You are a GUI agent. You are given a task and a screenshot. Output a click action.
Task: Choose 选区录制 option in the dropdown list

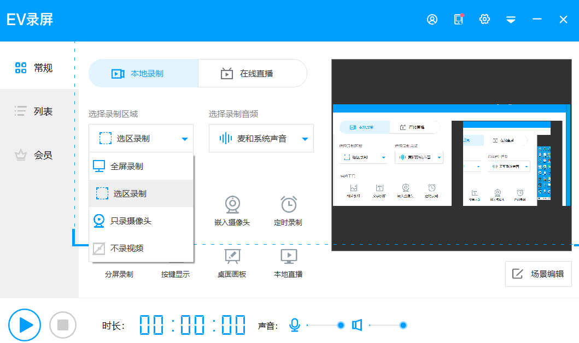coord(141,193)
